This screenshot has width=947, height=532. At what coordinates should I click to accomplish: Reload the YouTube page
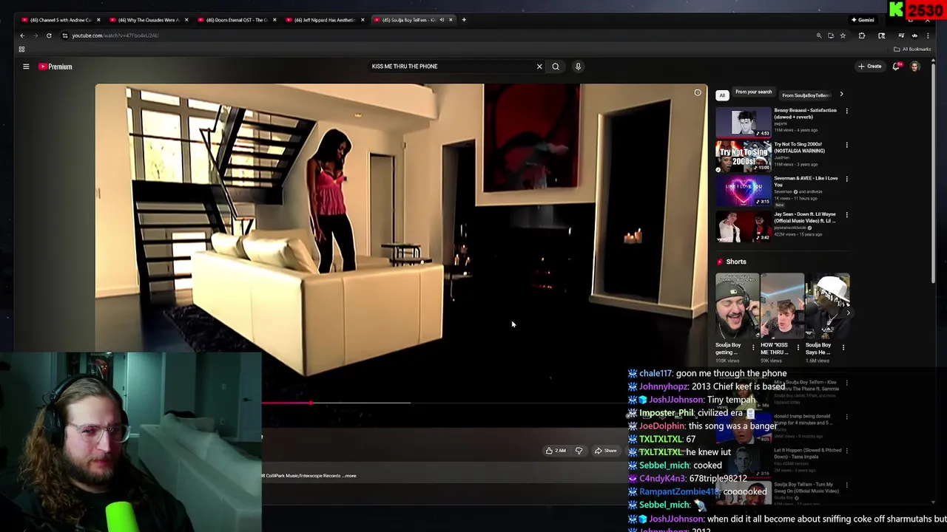point(49,35)
